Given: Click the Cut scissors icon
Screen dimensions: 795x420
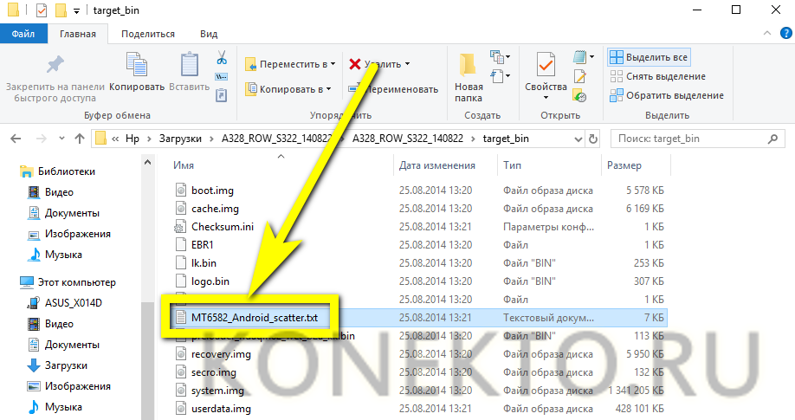Looking at the screenshot, I should [x=222, y=58].
